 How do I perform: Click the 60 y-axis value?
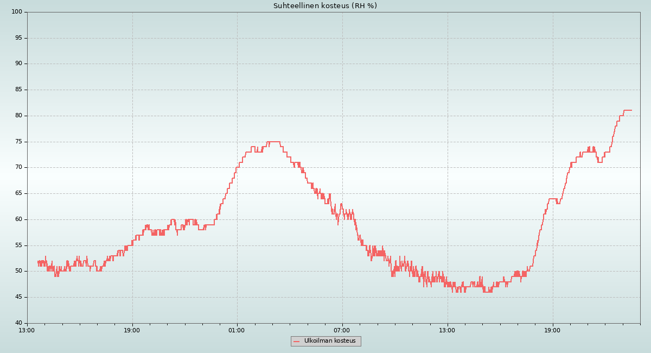[x=18, y=219]
